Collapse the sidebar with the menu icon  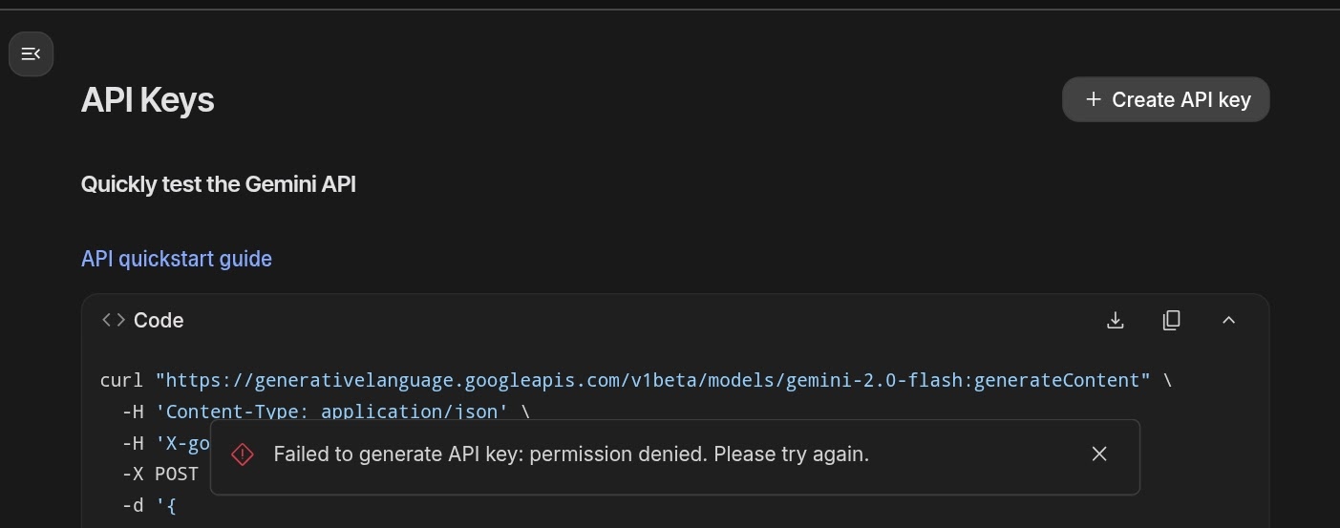coord(31,53)
